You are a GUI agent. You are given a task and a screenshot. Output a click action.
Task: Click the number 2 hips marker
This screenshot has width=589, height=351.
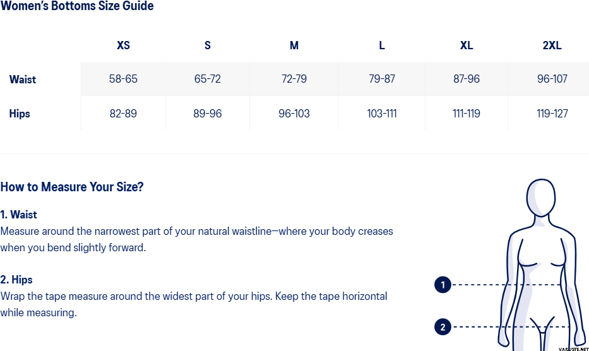[x=443, y=327]
